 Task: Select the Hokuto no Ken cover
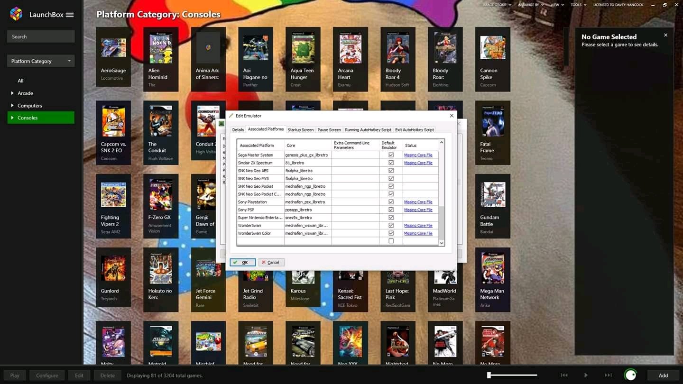(161, 268)
